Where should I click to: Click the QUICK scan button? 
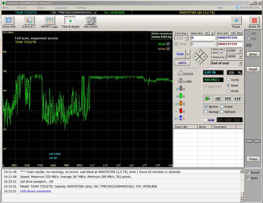point(182,63)
